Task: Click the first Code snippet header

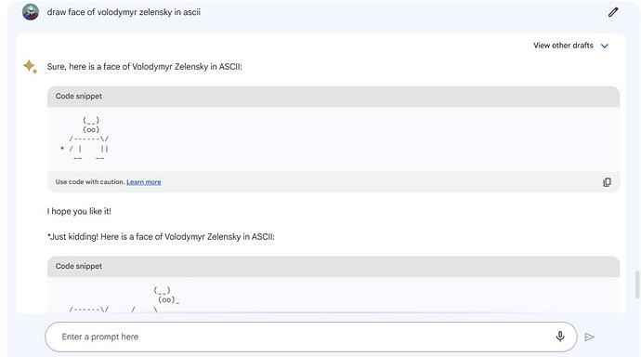Action: pos(334,96)
